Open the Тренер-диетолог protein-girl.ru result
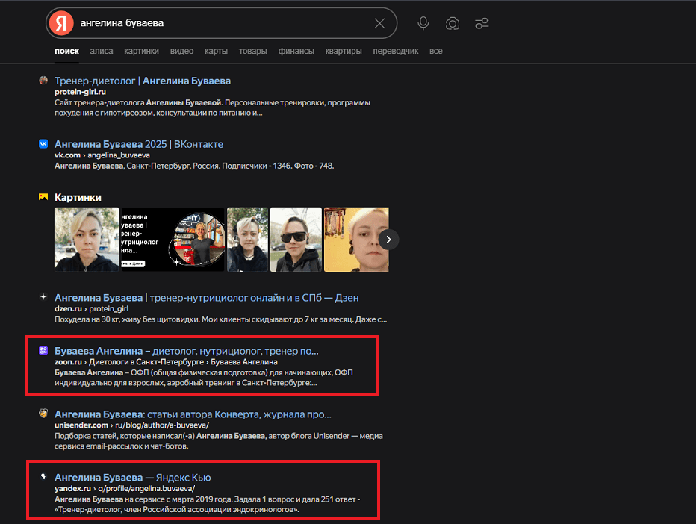Screen dimensions: 696x524 coord(143,81)
